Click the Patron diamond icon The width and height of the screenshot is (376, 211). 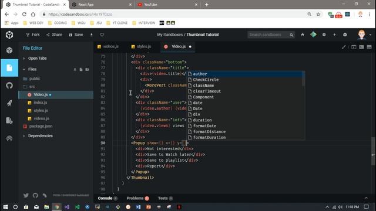coord(313,35)
